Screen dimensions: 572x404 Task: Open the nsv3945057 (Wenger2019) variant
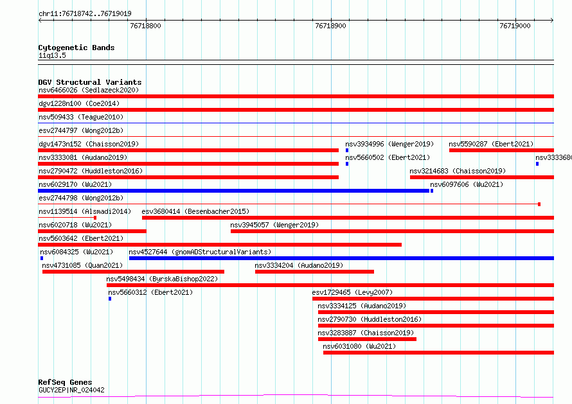click(x=274, y=225)
